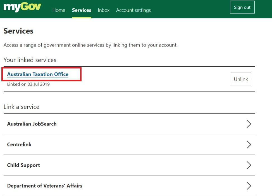Click the chevron beside Centrelink
The image size is (272, 196).
coord(249,145)
